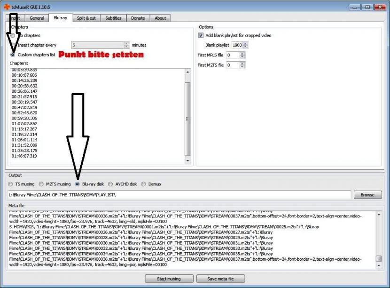
Task: Click chapter entry 00:26:06.147
Action: pyautogui.click(x=24, y=91)
